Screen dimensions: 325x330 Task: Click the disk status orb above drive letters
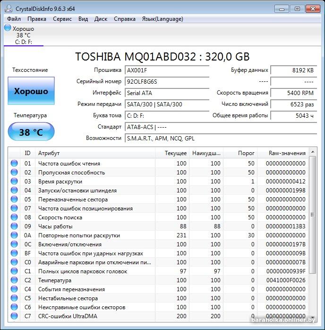click(x=8, y=28)
